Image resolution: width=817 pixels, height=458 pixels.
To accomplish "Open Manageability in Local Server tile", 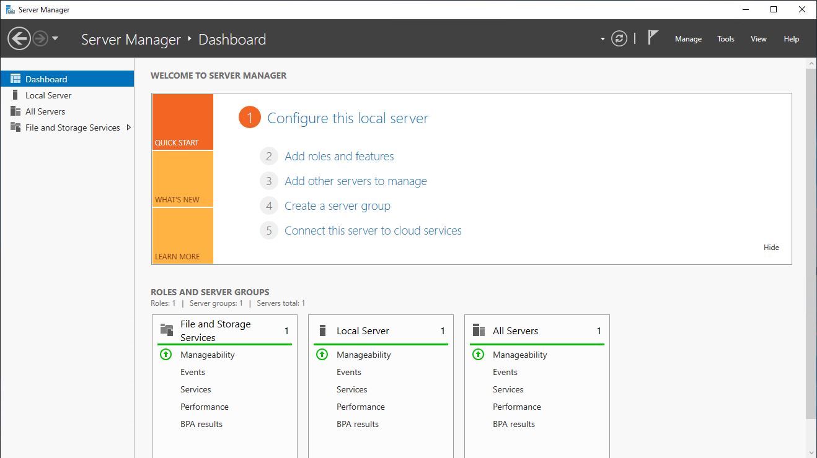I will tap(364, 355).
